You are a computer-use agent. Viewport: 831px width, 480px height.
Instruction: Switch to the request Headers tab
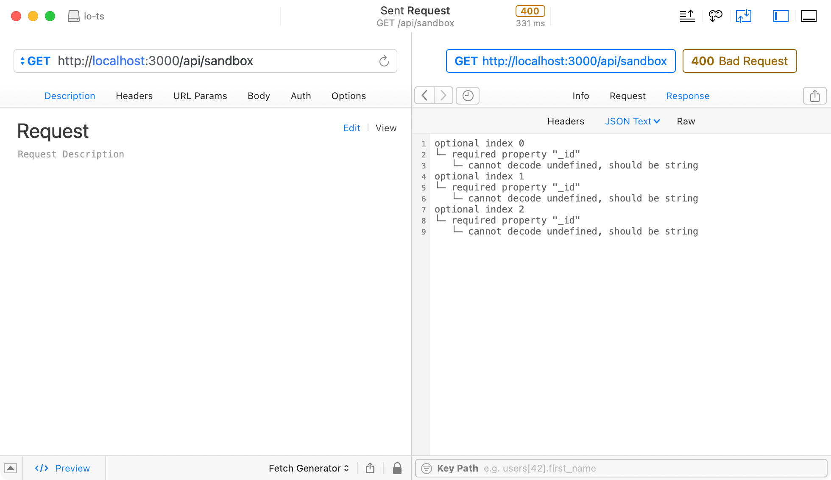click(134, 96)
